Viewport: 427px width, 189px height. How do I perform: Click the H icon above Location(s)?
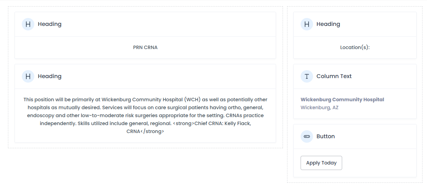pos(307,24)
